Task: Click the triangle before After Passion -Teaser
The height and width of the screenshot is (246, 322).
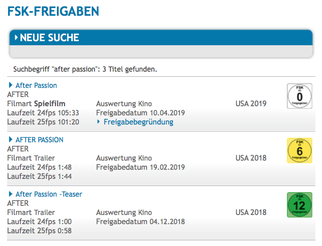Action: point(11,194)
